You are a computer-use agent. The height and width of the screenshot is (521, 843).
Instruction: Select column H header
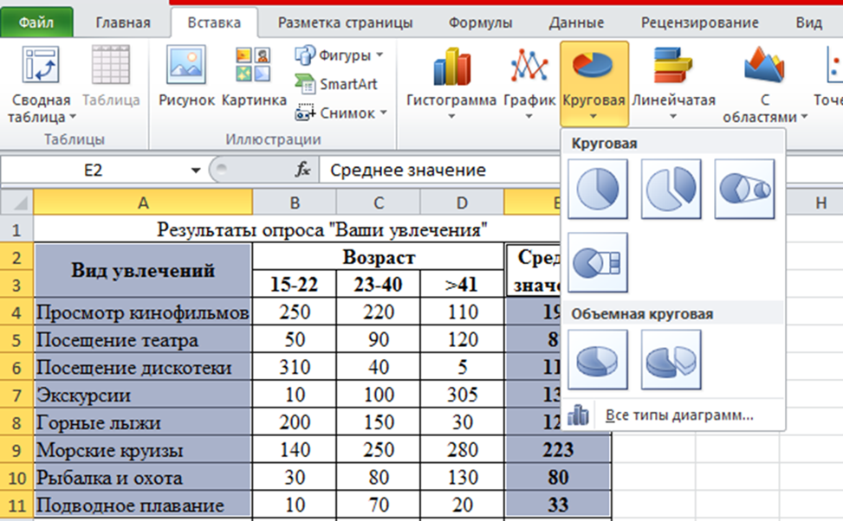pyautogui.click(x=821, y=203)
